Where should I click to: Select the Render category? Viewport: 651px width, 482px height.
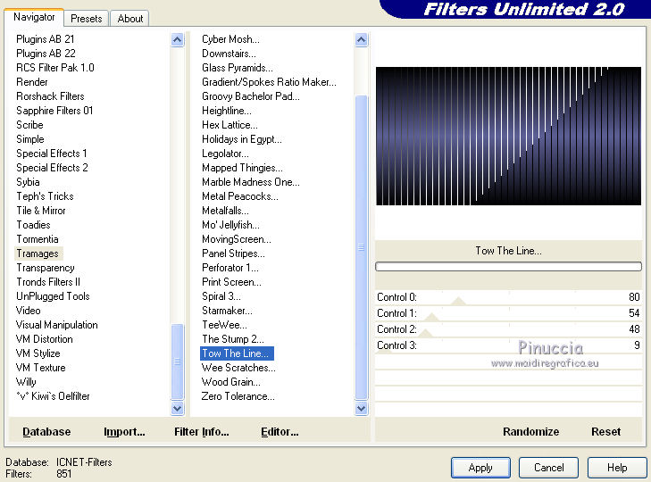[x=32, y=82]
